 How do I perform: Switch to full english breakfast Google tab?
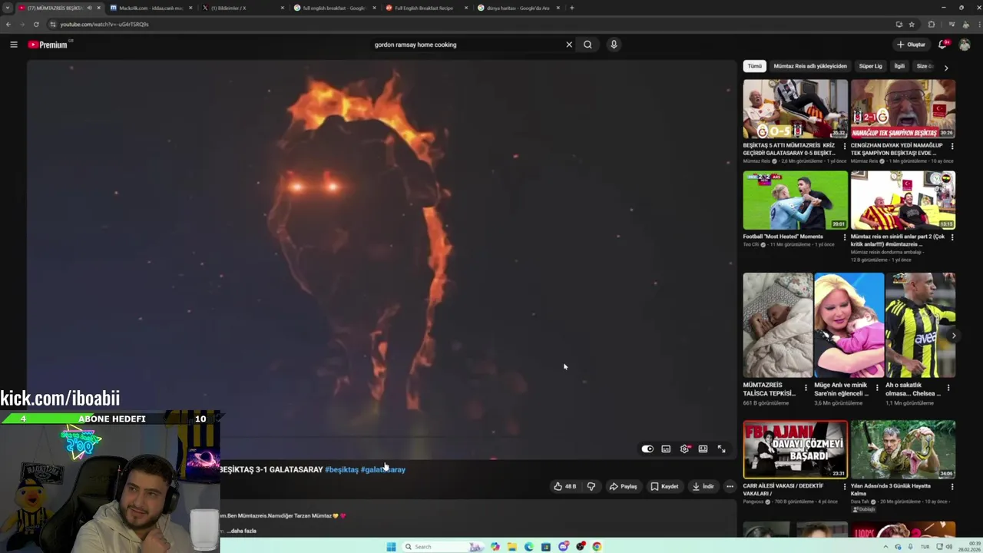[333, 8]
